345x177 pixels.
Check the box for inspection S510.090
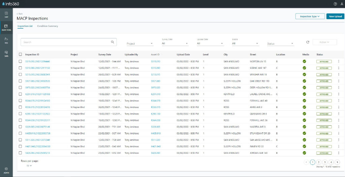coord(20,68)
